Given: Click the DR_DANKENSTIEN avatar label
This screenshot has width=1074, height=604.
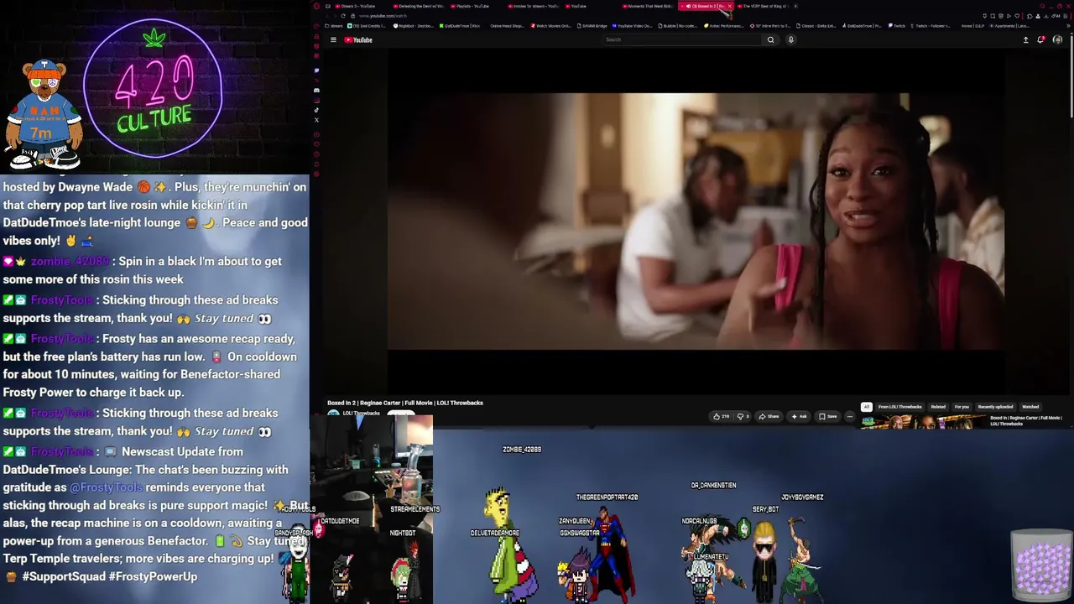Looking at the screenshot, I should (x=713, y=486).
